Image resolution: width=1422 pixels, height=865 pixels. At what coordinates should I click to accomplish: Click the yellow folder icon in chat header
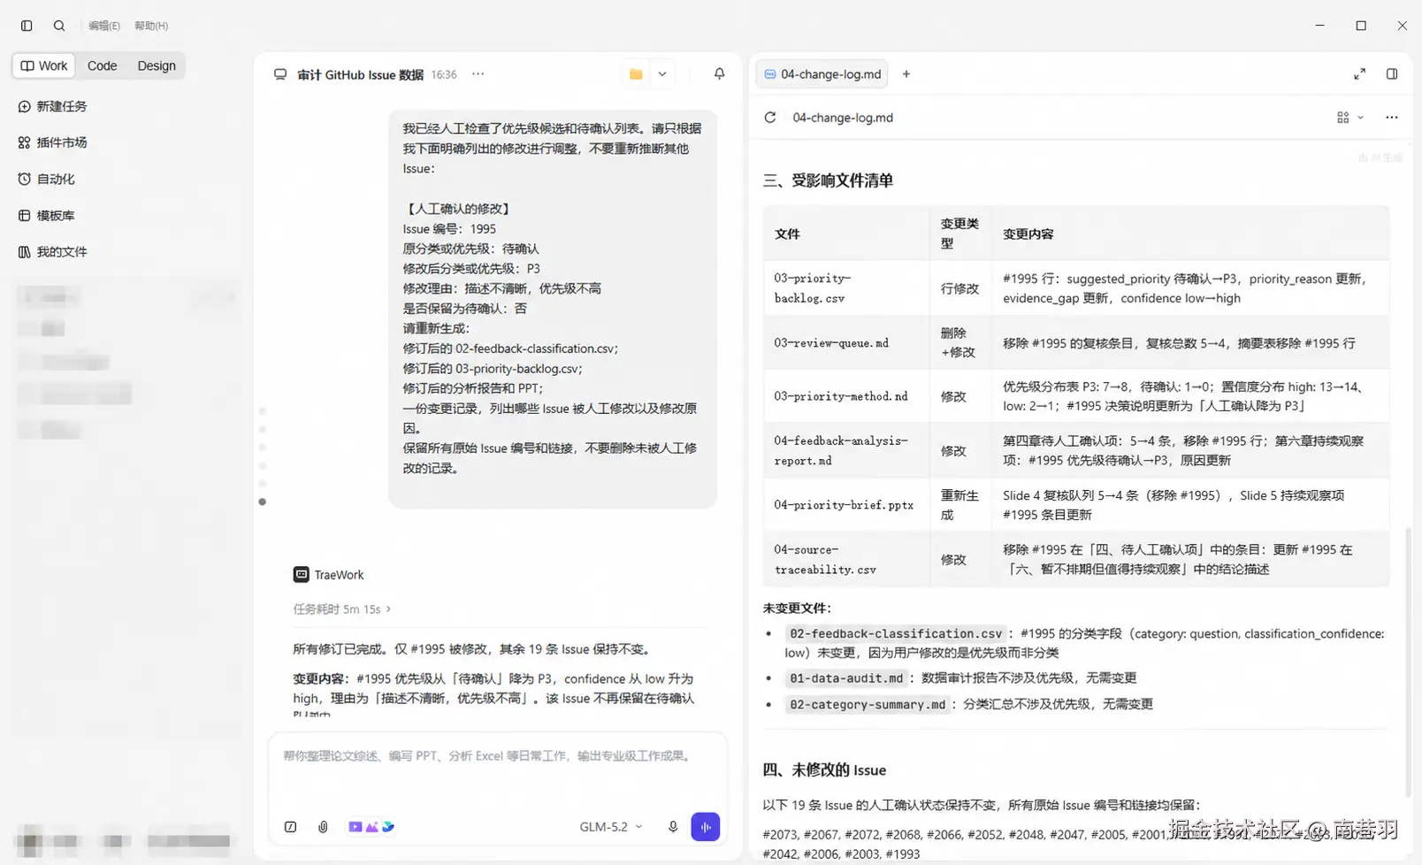(636, 74)
